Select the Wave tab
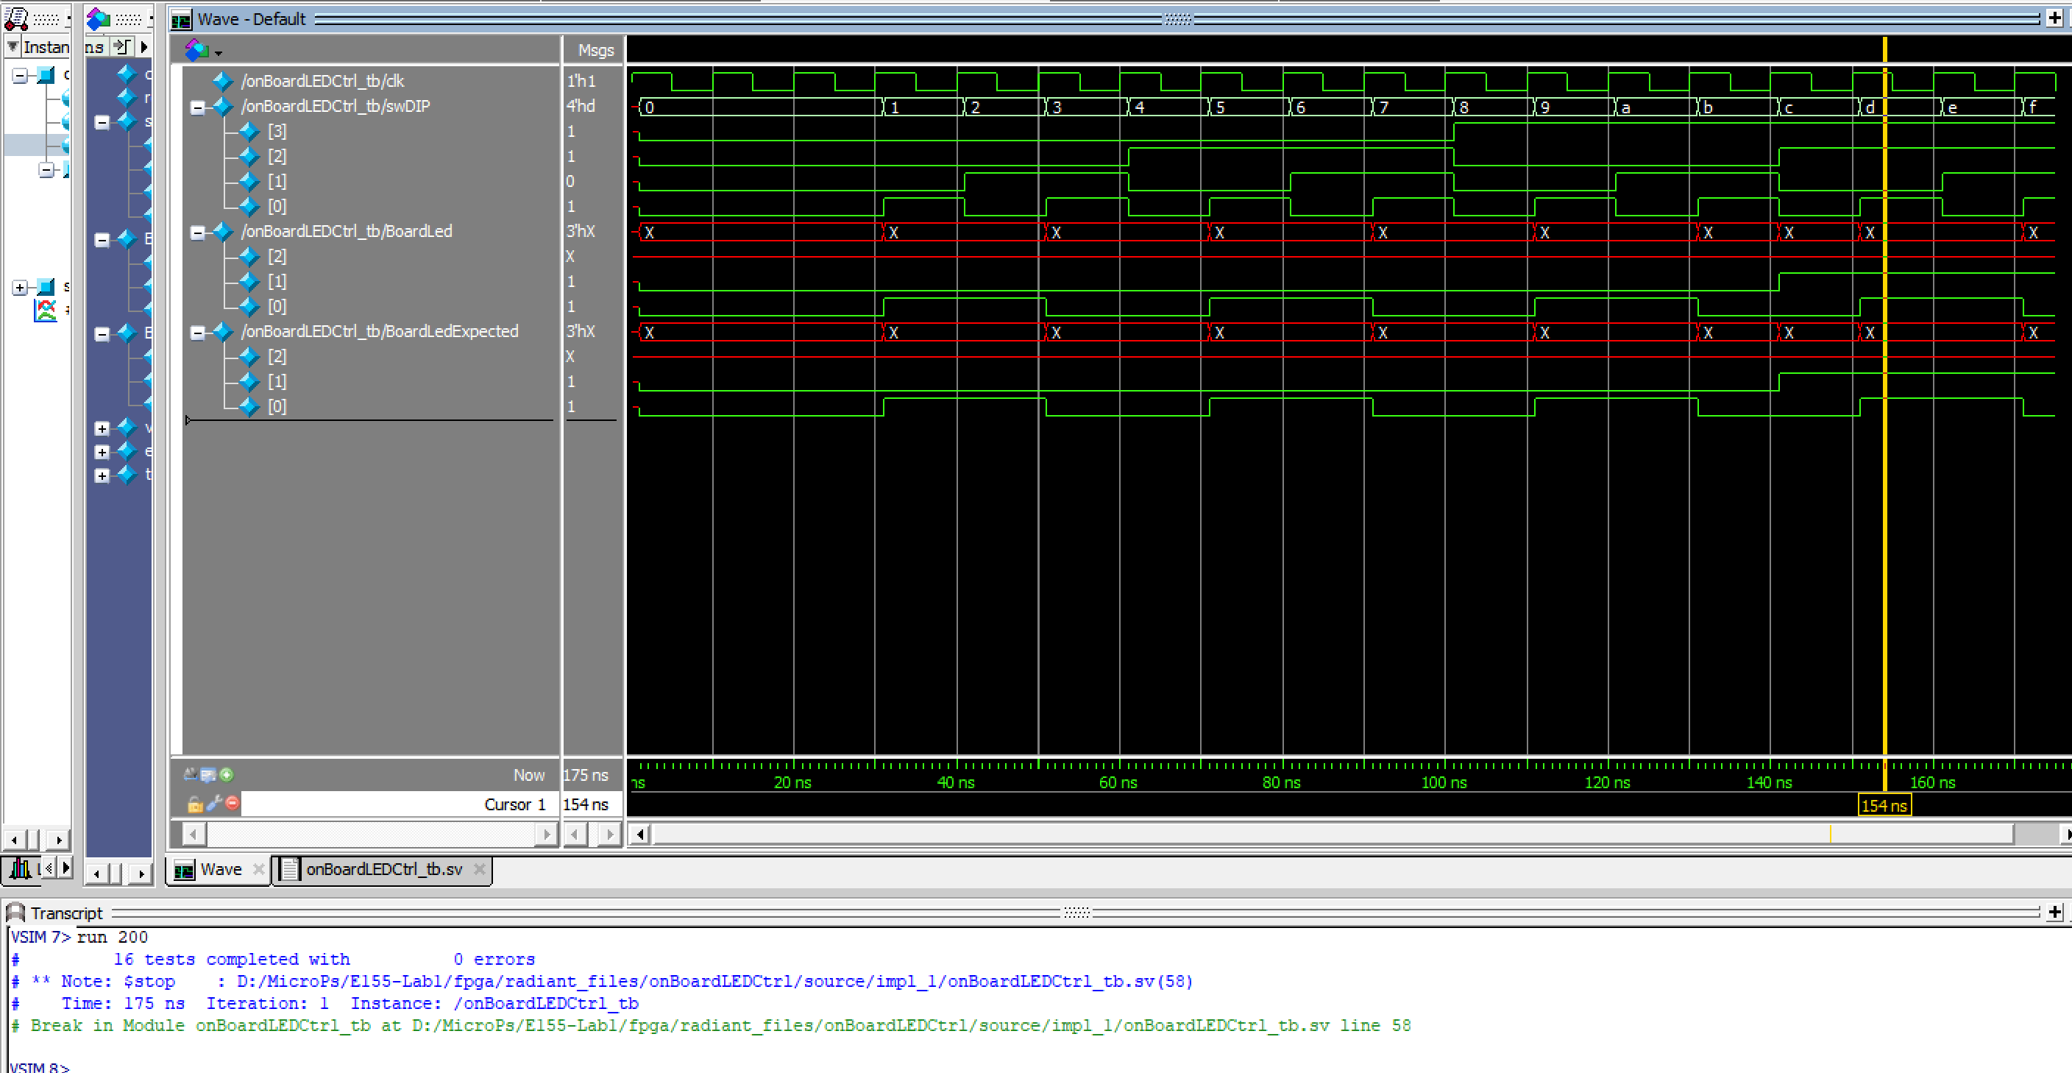Viewport: 2072px width, 1073px height. 221,869
